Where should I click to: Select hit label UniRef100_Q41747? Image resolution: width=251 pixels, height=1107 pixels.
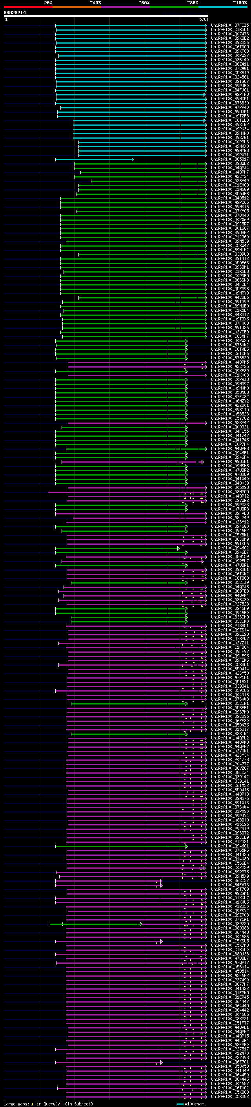[230, 436]
